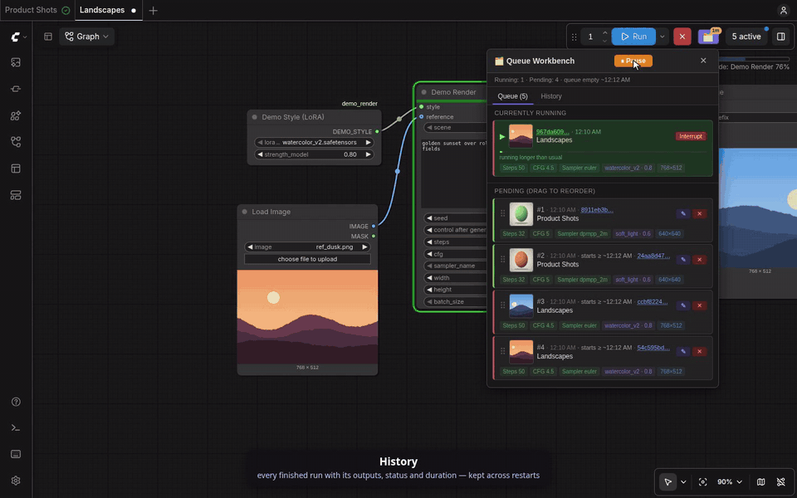Click the stacked-blocks icon below templates in sidebar
The height and width of the screenshot is (498, 797).
[16, 195]
